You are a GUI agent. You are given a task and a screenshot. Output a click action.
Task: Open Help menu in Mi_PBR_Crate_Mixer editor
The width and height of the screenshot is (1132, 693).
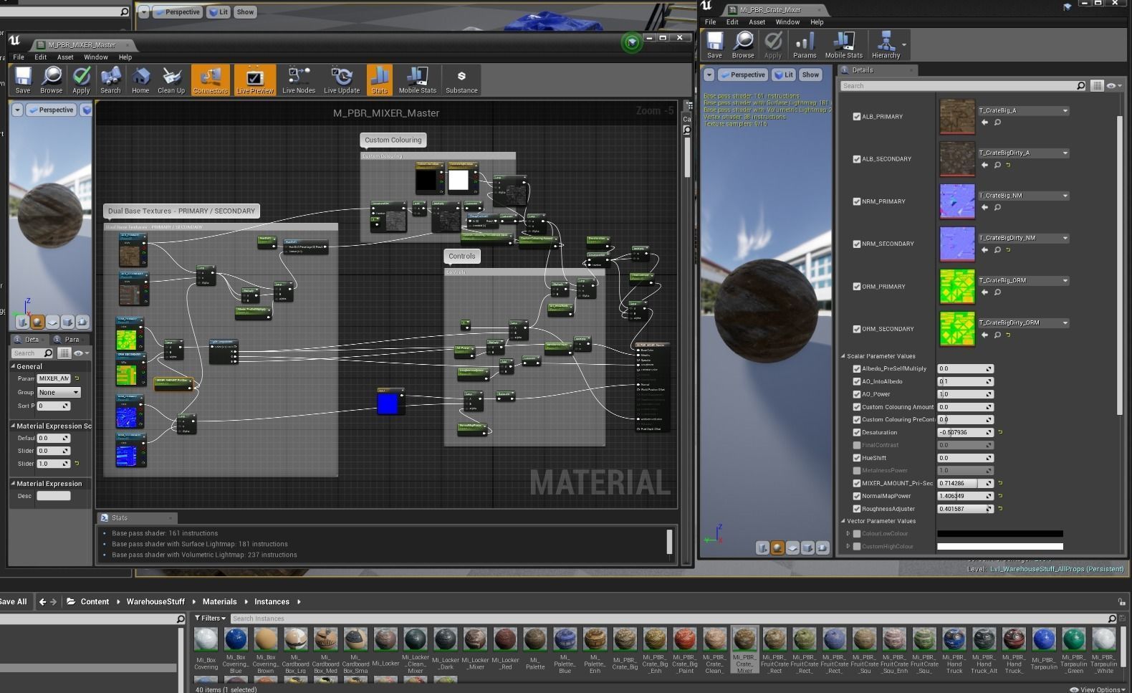tap(817, 22)
